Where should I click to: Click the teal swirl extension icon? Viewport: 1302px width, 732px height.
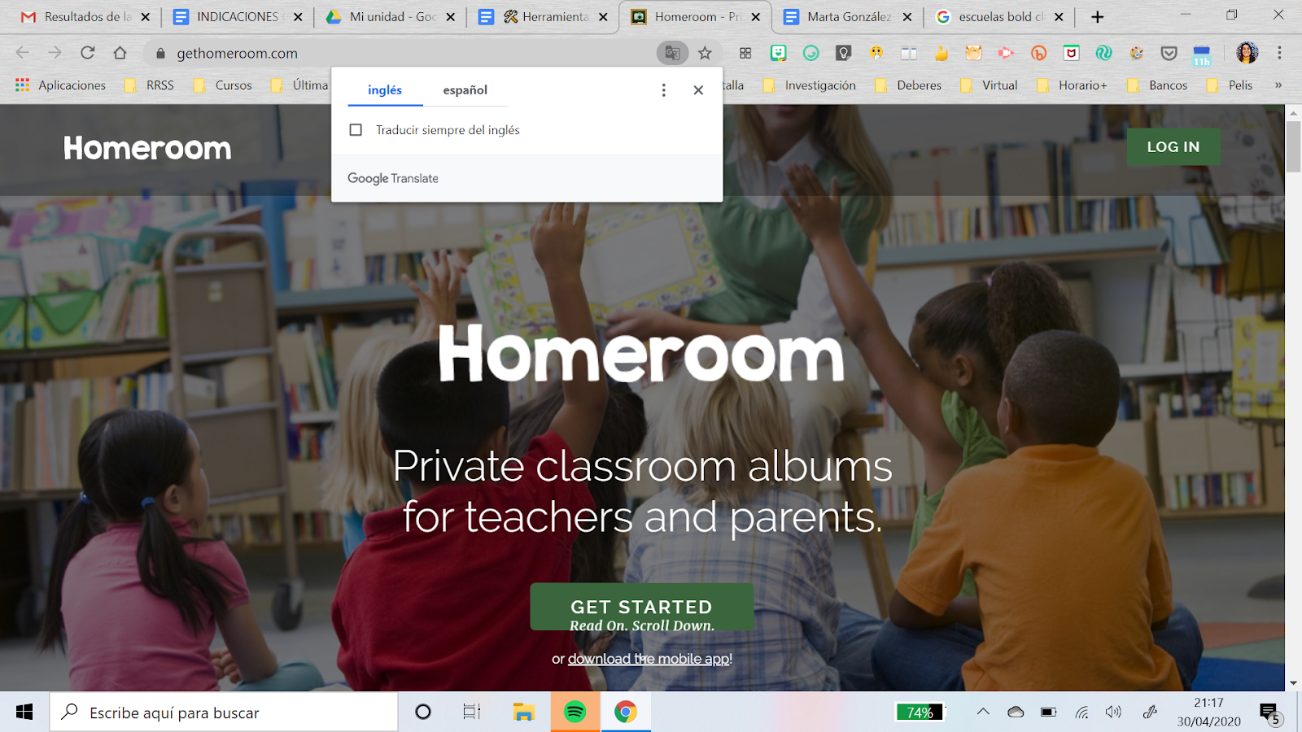coord(1104,53)
